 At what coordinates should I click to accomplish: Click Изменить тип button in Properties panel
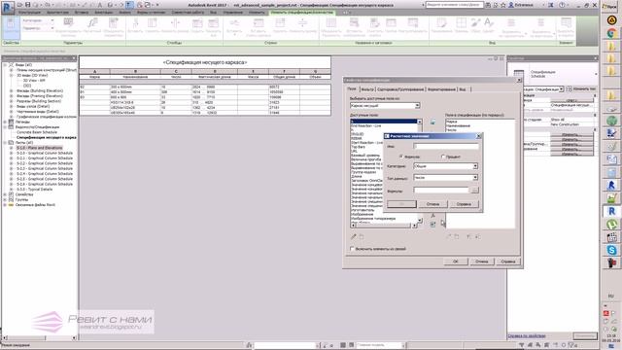coord(581,88)
